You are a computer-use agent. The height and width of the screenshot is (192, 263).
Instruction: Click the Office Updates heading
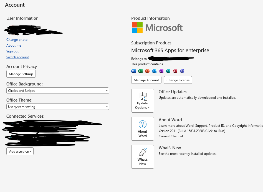coord(173,92)
